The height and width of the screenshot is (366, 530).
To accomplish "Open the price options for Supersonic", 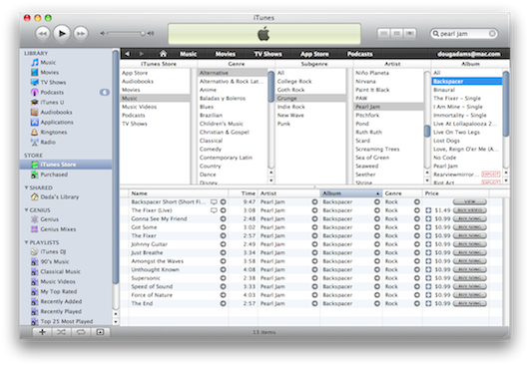I will (x=428, y=278).
